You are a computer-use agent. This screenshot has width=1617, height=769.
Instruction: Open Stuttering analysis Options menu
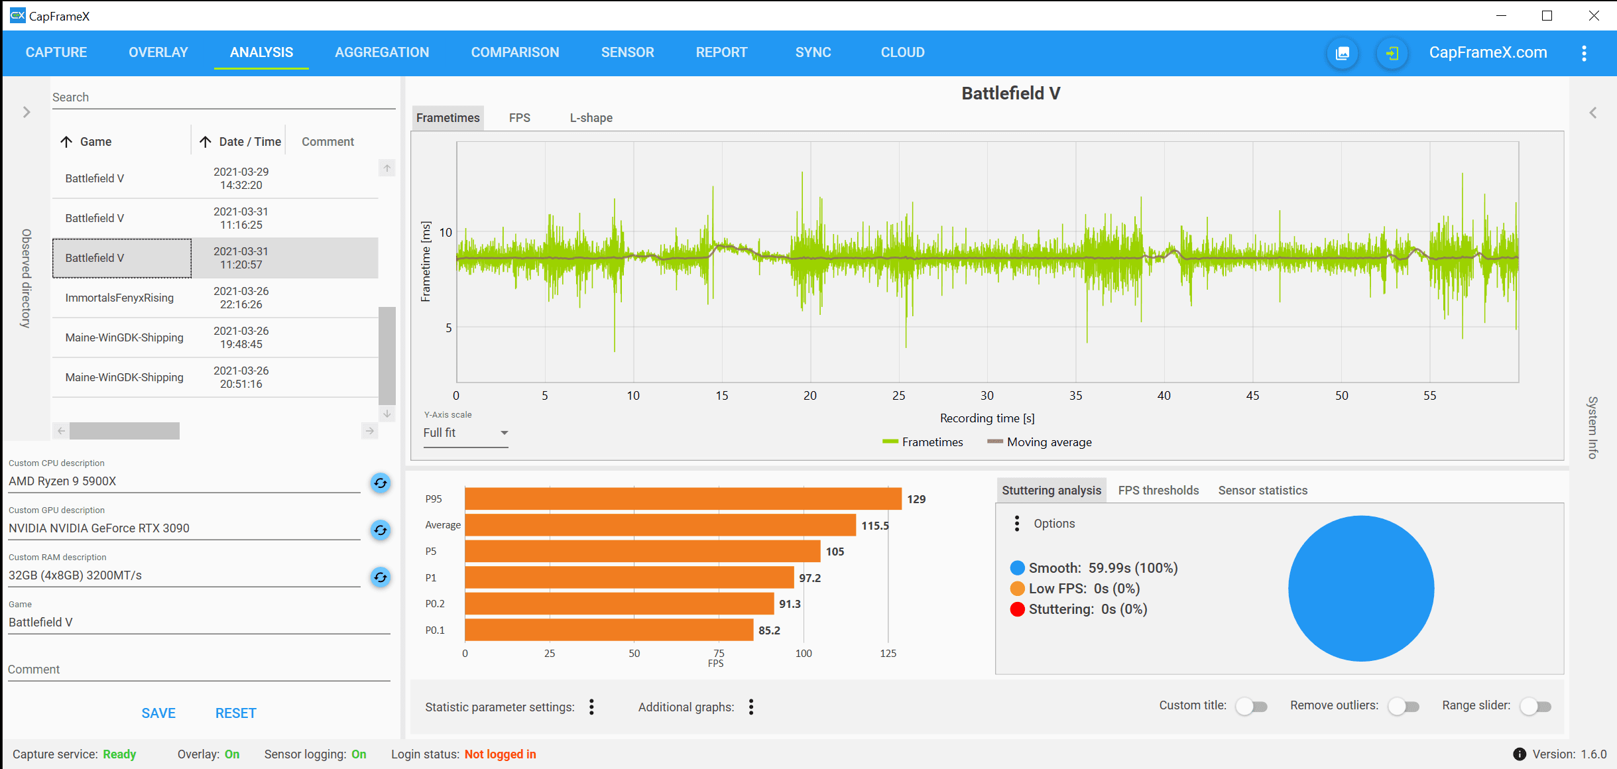point(1017,523)
